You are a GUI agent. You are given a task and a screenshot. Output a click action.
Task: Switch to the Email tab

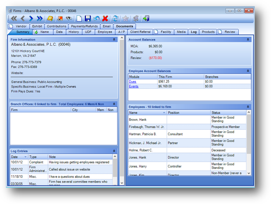tap(107, 26)
